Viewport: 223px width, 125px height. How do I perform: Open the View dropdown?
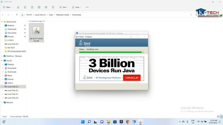[77, 7]
